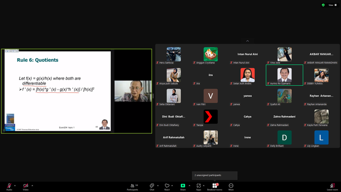Select the red chevron avatar of Tazqia
This screenshot has width=341, height=192.
coord(210,117)
